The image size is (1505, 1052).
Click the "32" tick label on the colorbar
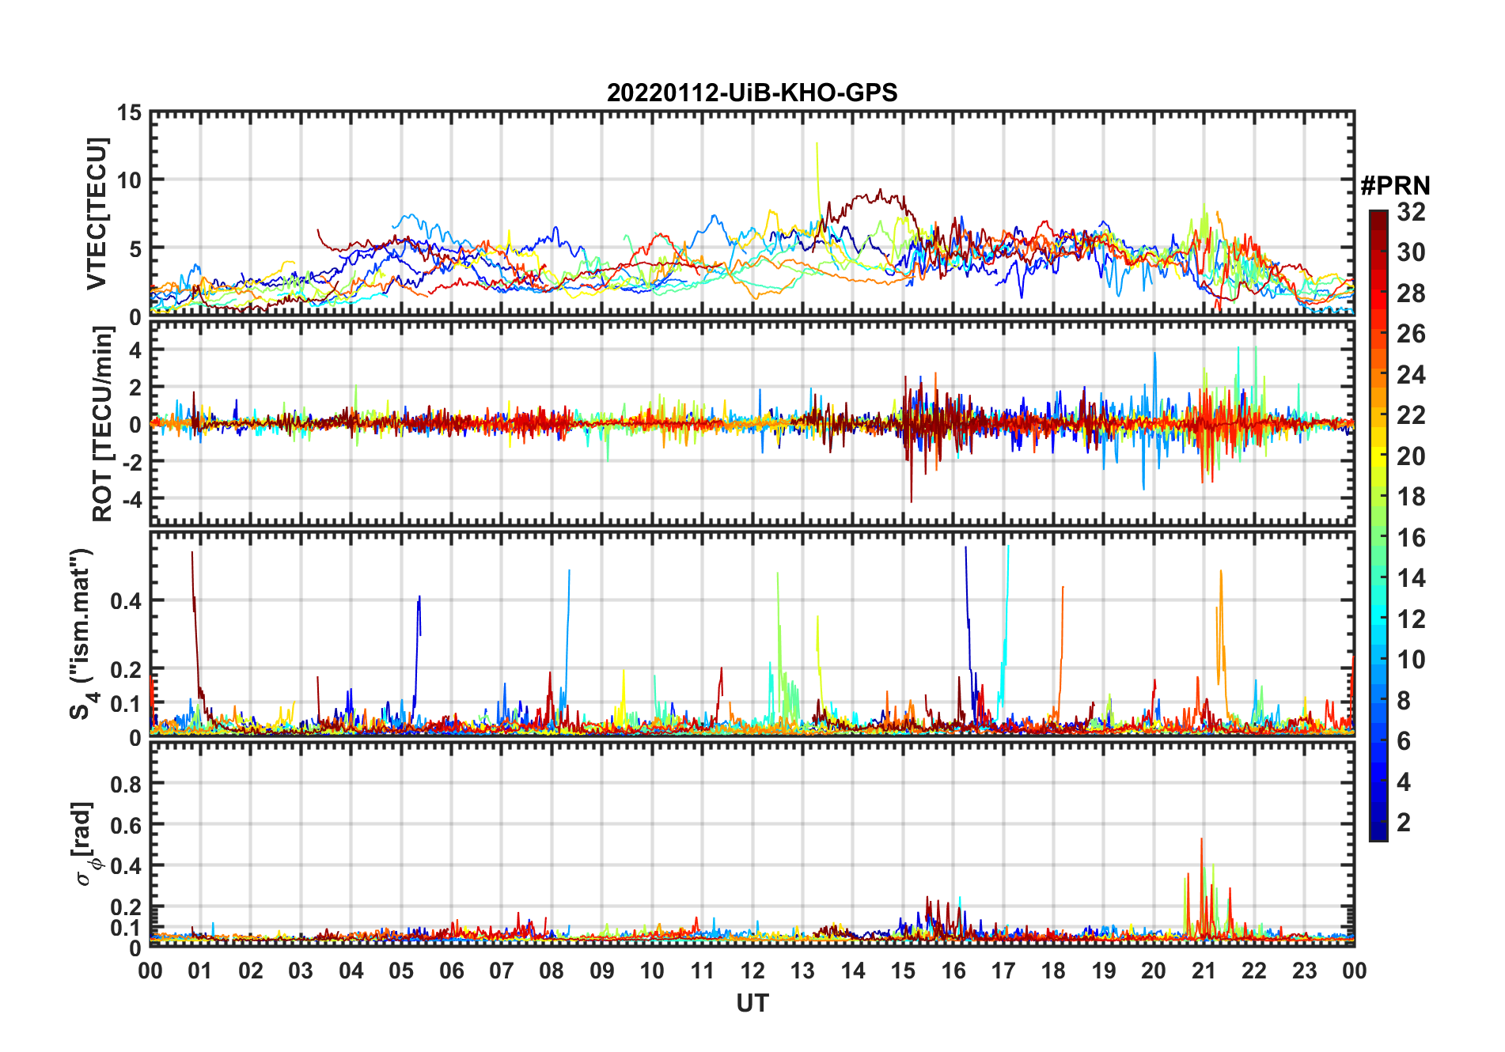[x=1411, y=212]
